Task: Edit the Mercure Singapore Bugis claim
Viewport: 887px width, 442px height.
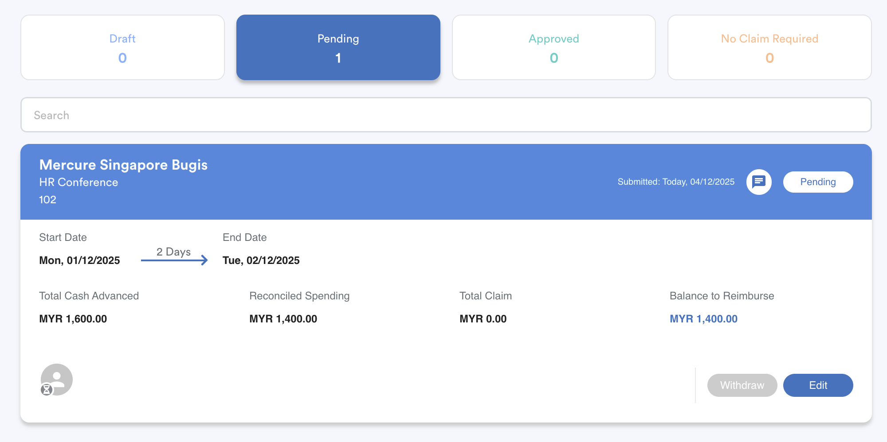Action: pyautogui.click(x=818, y=385)
